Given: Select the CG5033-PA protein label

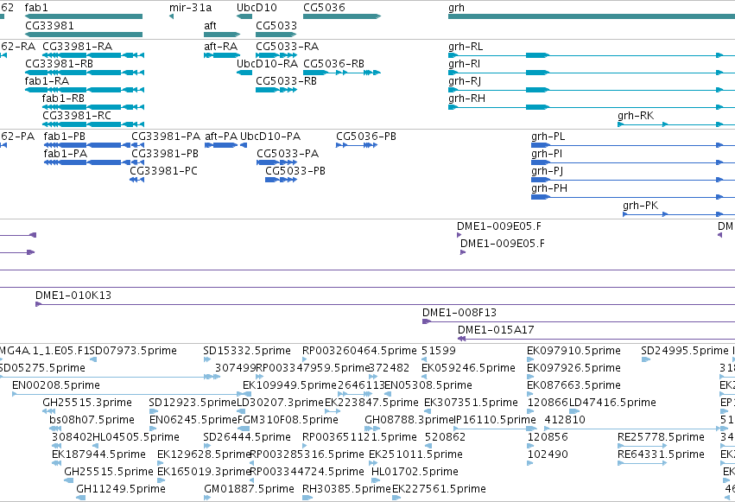Looking at the screenshot, I should click(x=288, y=154).
